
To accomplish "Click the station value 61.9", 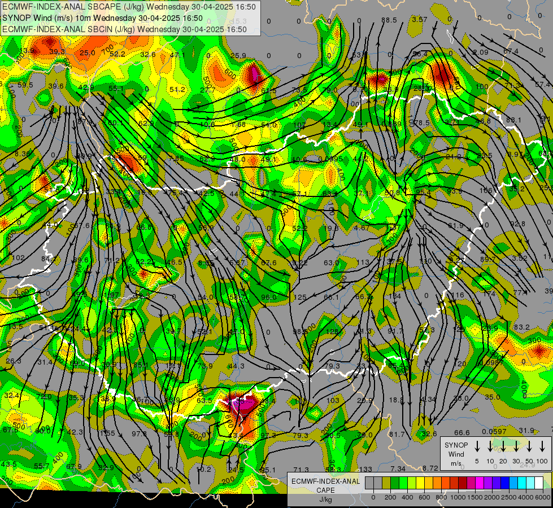I will [x=456, y=225].
